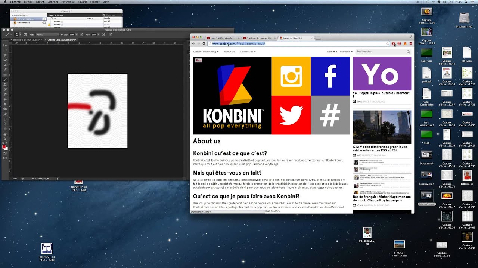Open the GTA V graphics differences article
This screenshot has height=268, width=478.
click(x=380, y=149)
